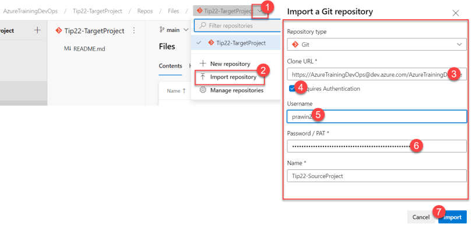472x227 pixels.
Task: Open the main branch dropdown
Action: pos(174,30)
